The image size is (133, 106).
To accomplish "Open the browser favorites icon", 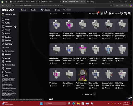I will [122, 6].
